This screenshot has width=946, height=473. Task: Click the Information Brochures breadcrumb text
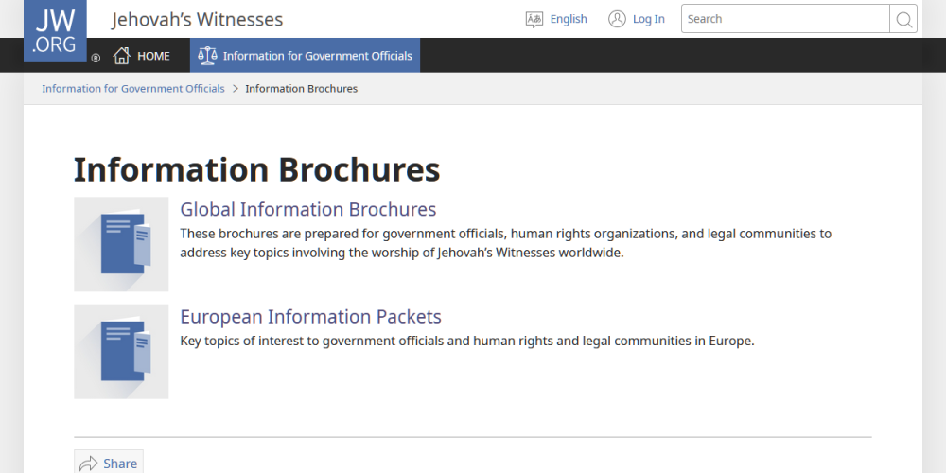pyautogui.click(x=301, y=89)
